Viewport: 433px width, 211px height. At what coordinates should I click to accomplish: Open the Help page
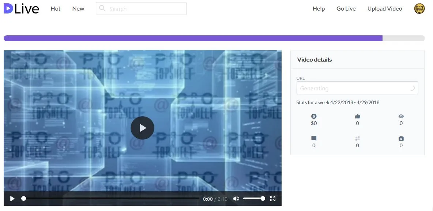(319, 9)
